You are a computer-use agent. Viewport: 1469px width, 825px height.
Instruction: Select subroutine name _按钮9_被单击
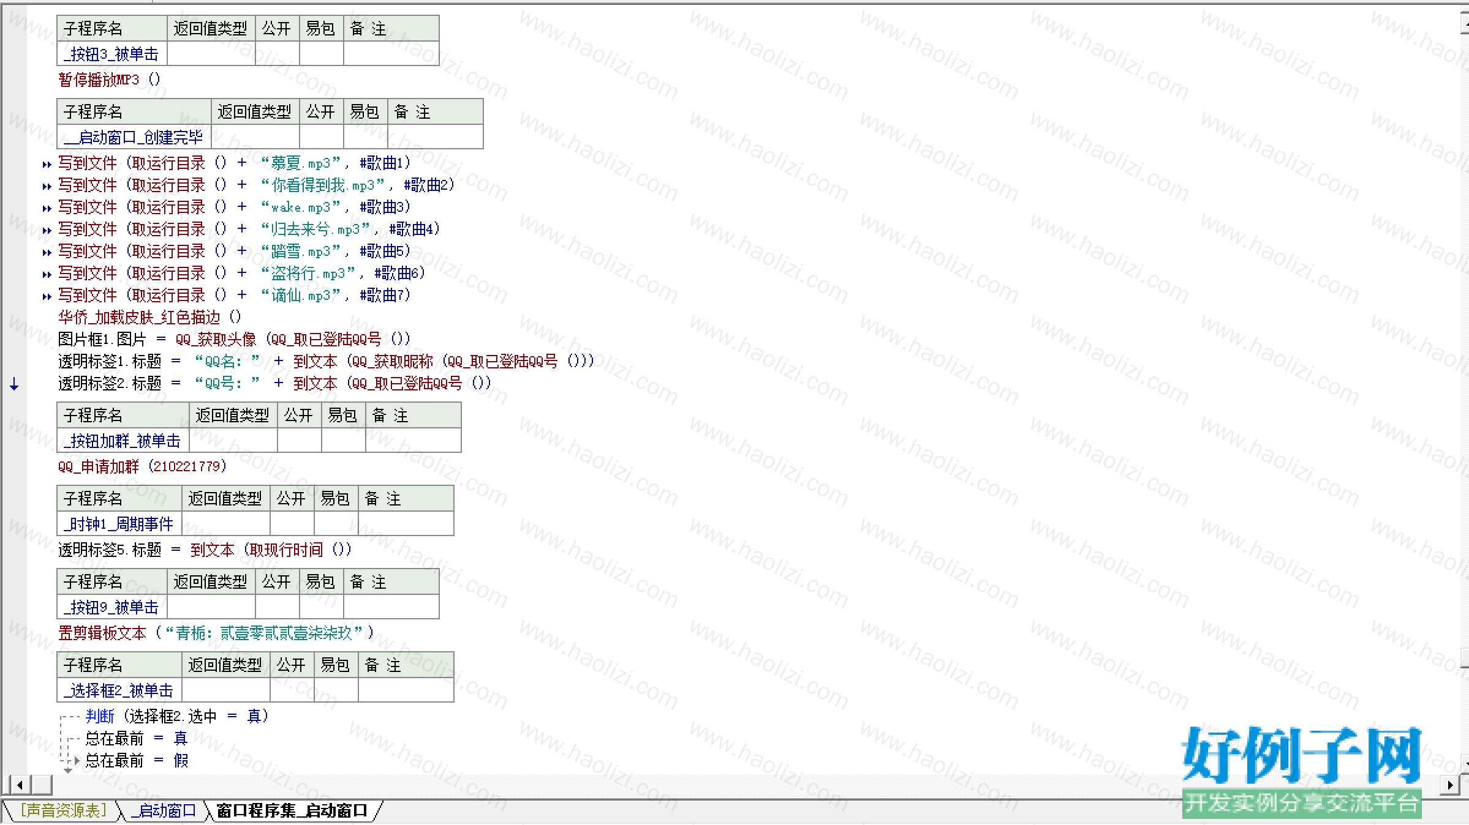111,607
